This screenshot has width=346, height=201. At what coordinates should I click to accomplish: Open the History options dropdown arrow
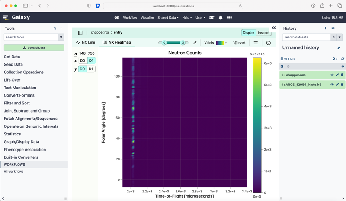[x=340, y=28]
